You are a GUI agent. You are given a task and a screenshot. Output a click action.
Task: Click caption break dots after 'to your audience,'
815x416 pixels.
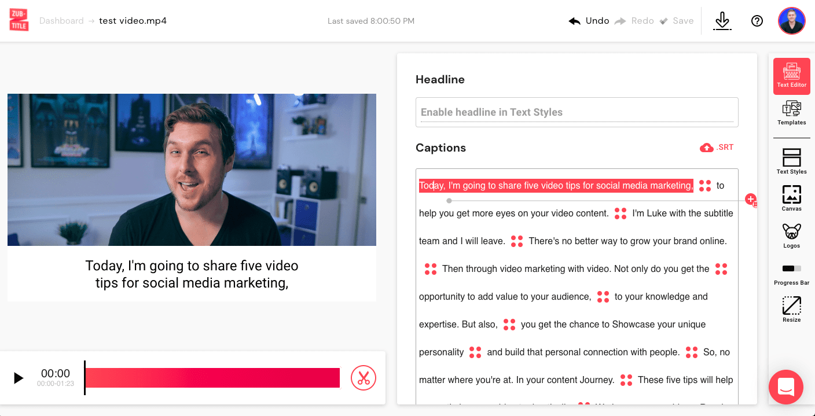[603, 297]
